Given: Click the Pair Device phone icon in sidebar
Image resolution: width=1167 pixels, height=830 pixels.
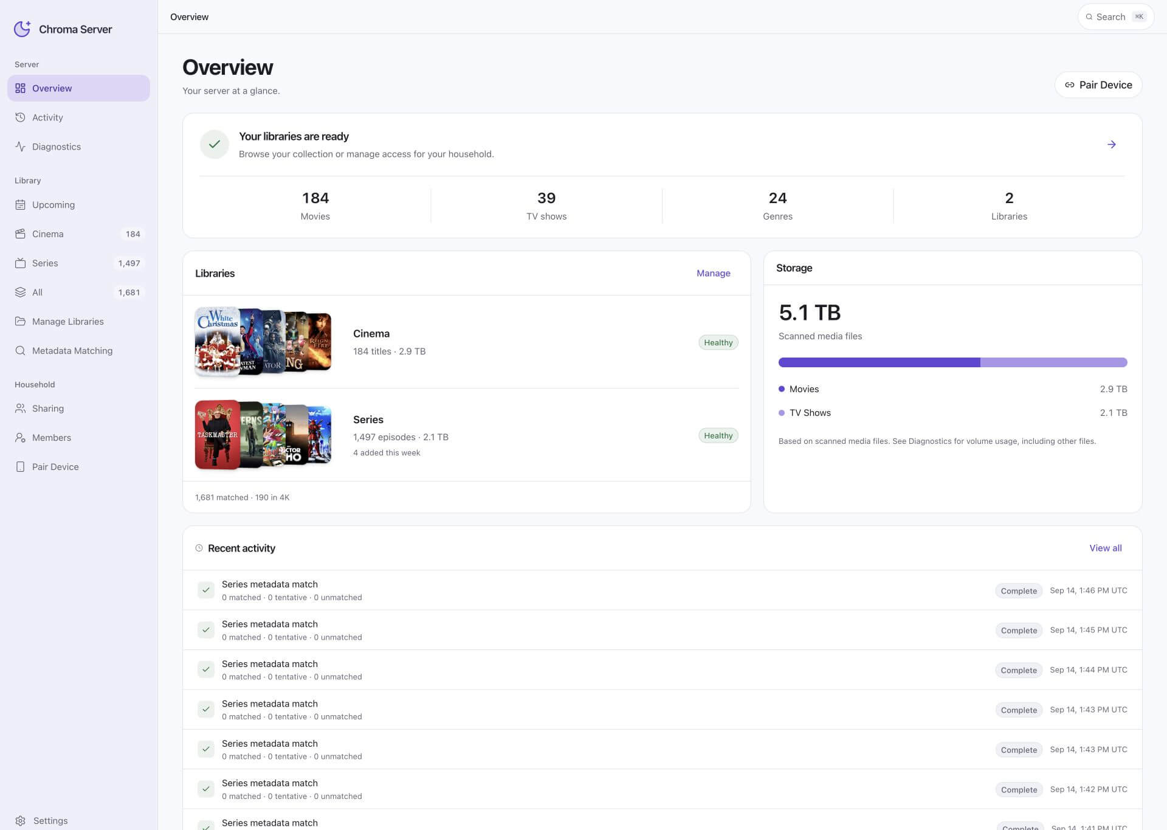Looking at the screenshot, I should (20, 467).
